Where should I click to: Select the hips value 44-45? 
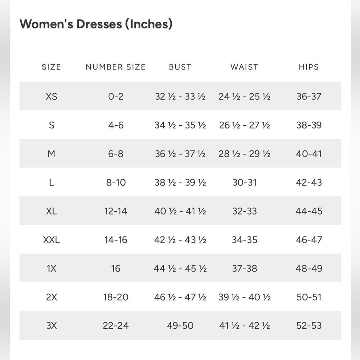309,211
